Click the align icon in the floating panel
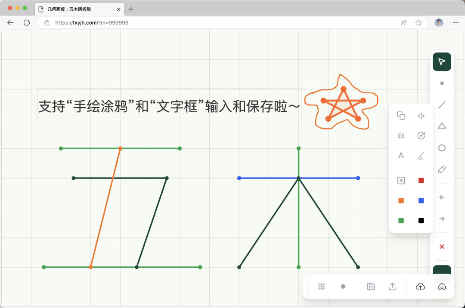The image size is (465, 308). point(401,136)
